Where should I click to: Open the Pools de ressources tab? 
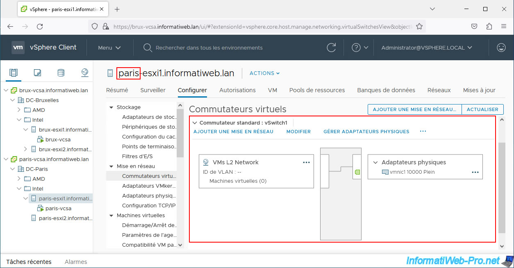(x=317, y=90)
